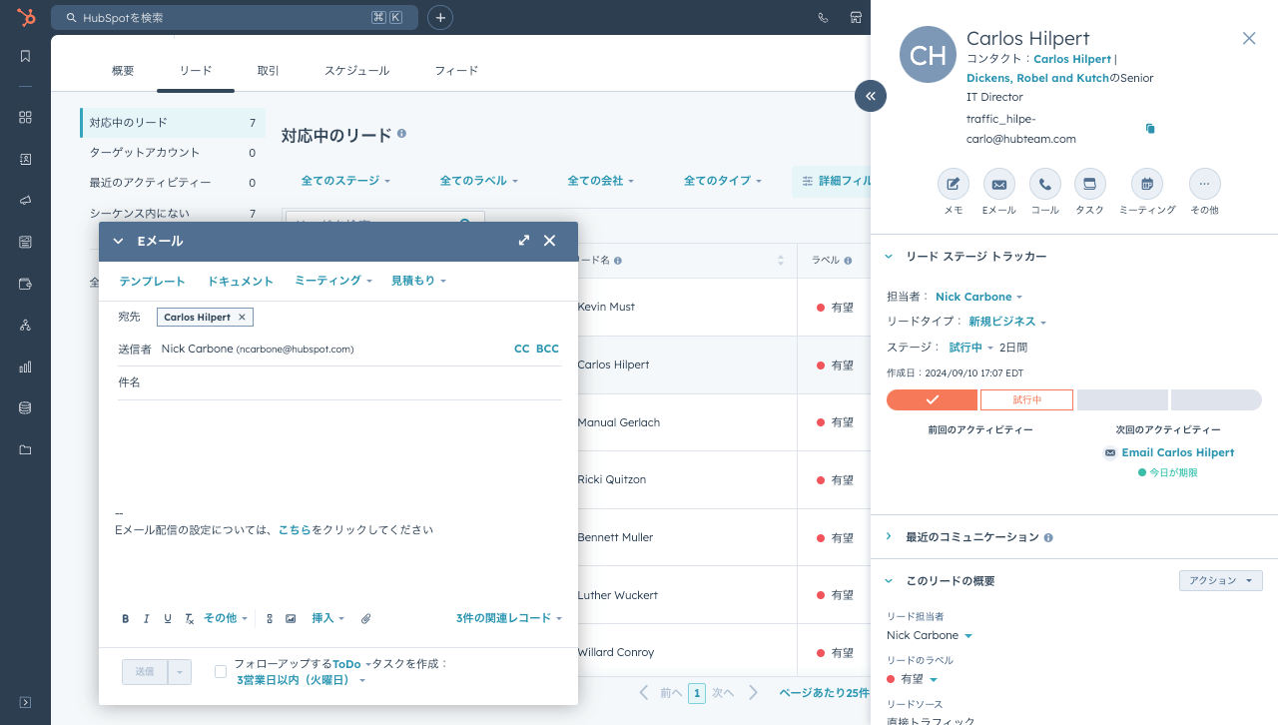
Task: Open 挿入 dropdown in email toolbar
Action: (x=328, y=619)
